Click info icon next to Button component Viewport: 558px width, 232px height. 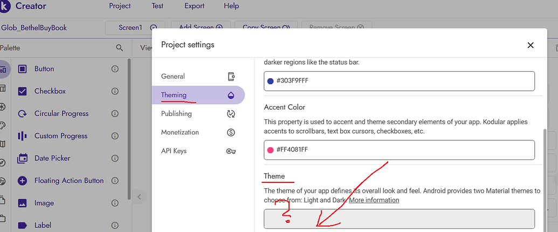click(x=115, y=69)
